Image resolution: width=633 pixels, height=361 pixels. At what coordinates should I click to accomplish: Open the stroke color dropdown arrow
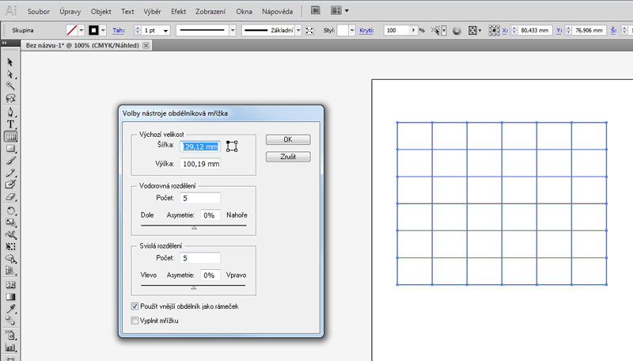point(104,30)
